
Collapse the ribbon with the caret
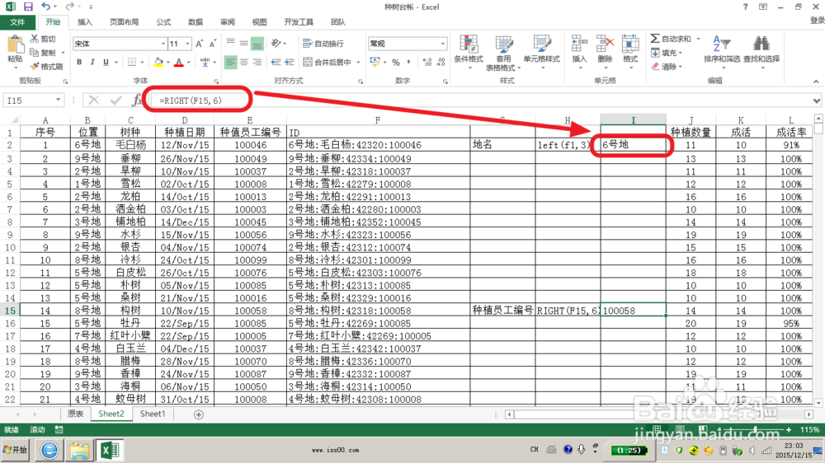(x=816, y=82)
